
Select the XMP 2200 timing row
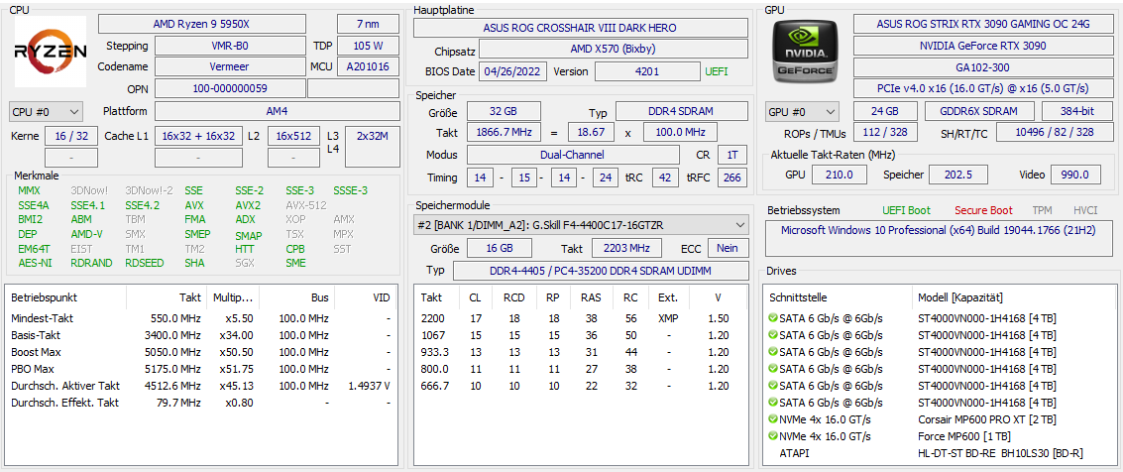(x=581, y=318)
